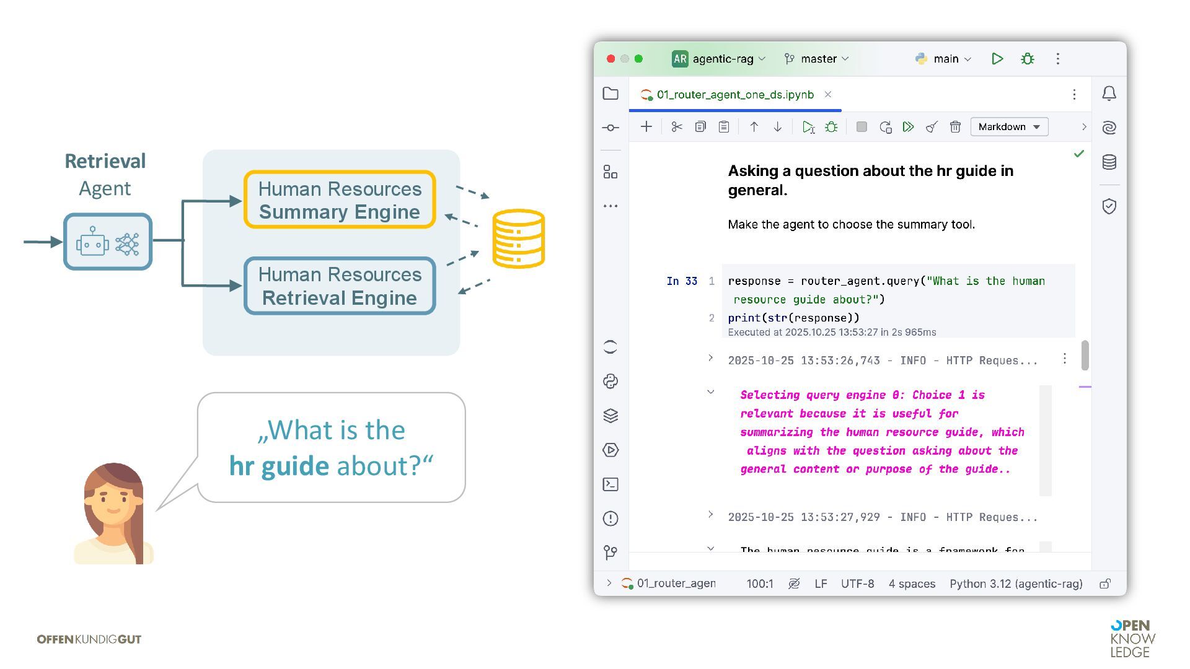This screenshot has height=669, width=1190.
Task: Click the Delete cell trash icon
Action: point(955,127)
